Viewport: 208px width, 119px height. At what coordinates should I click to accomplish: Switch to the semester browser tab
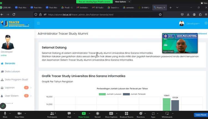click(129, 8)
